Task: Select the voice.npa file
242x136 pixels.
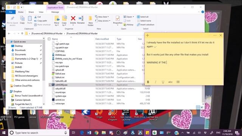Action: 60,104
